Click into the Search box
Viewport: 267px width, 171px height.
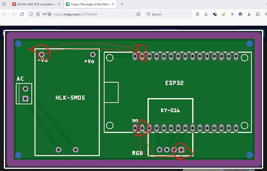[x=168, y=14]
